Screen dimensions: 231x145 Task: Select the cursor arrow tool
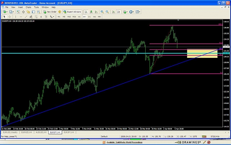[4, 17]
